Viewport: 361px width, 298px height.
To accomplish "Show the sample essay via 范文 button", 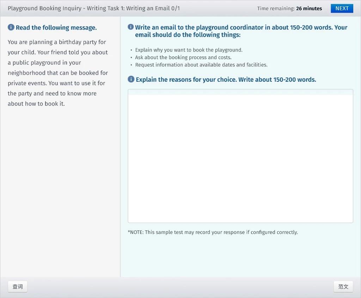I will [343, 287].
